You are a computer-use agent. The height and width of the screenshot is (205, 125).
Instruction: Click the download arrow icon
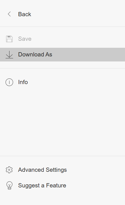click(9, 54)
